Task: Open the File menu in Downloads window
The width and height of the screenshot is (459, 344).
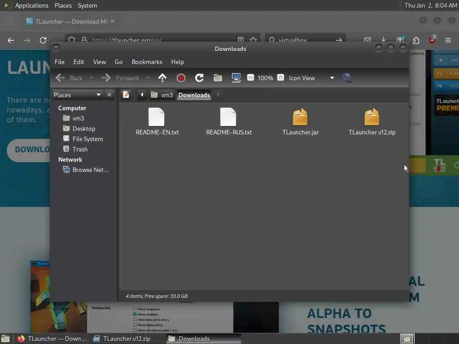Action: coord(60,62)
